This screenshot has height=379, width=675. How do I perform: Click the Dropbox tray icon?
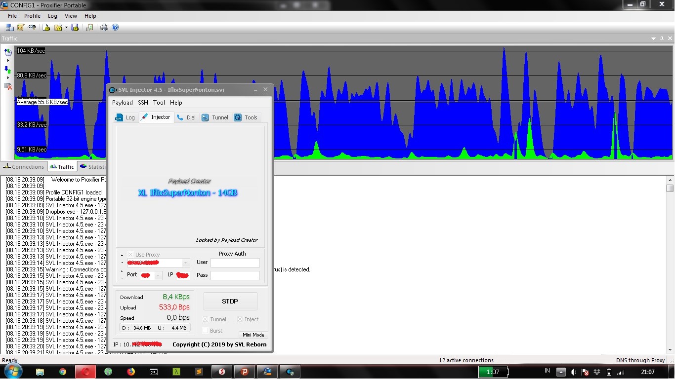tap(597, 372)
